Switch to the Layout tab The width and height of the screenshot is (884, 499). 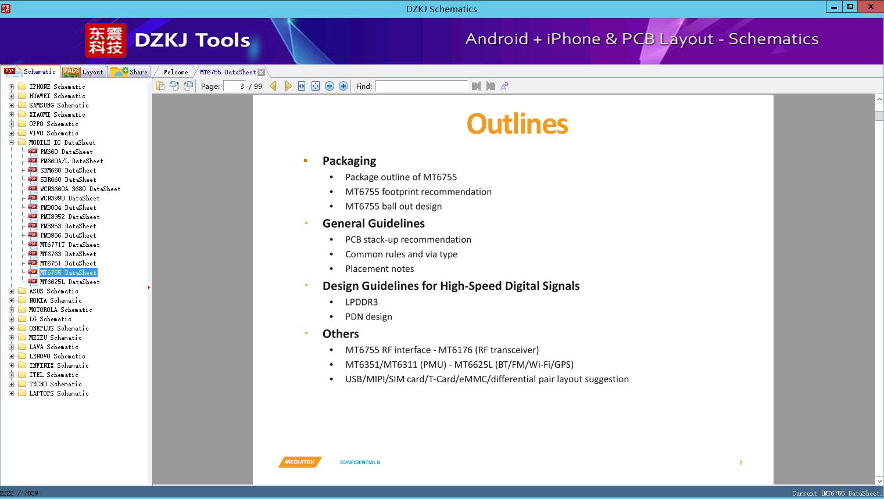[x=84, y=72]
